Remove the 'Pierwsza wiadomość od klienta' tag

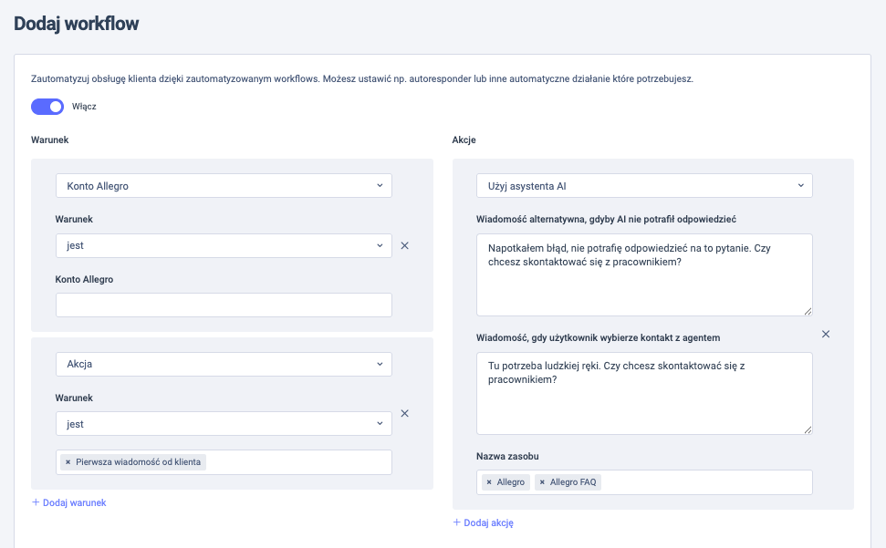pos(68,461)
